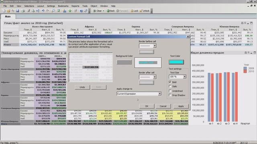Open the Table Viewer toolbar icon

point(38,11)
